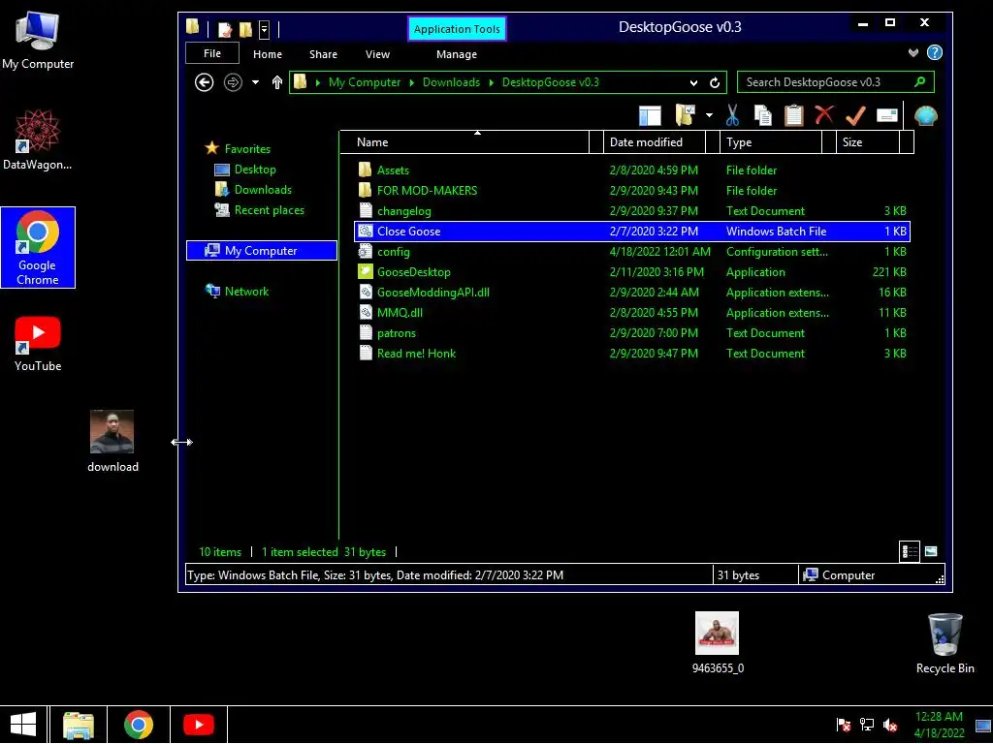Sort by the Name column header

coord(464,142)
